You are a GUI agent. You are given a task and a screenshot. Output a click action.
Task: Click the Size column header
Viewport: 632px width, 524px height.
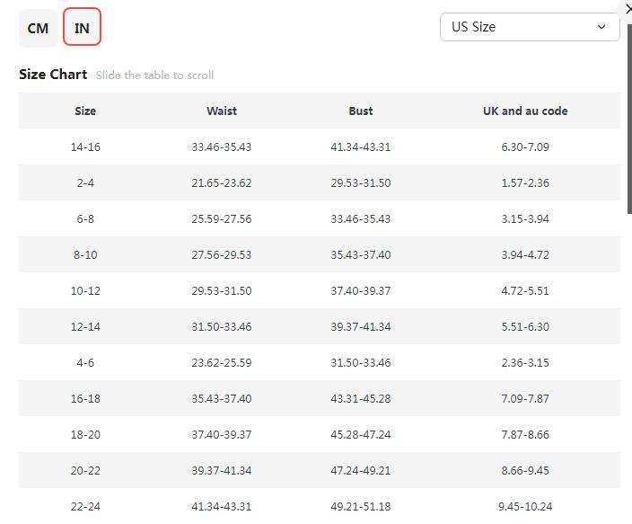tap(85, 111)
